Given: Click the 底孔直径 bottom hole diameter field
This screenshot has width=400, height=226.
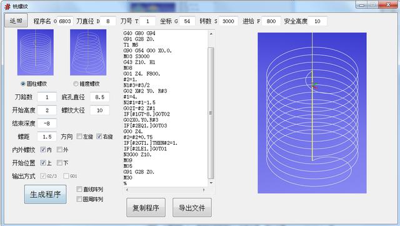Looking at the screenshot, I should tap(100, 97).
